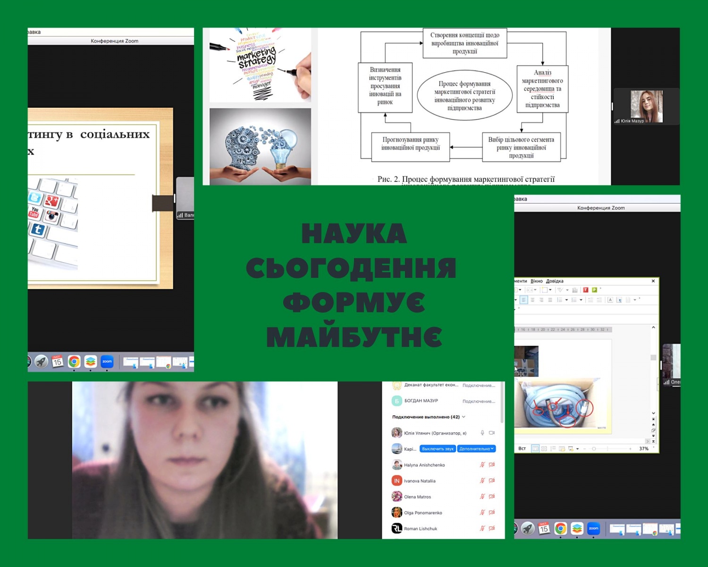The width and height of the screenshot is (708, 567).
Task: Unmute Ivanova Nataliia's microphone
Action: 482,481
